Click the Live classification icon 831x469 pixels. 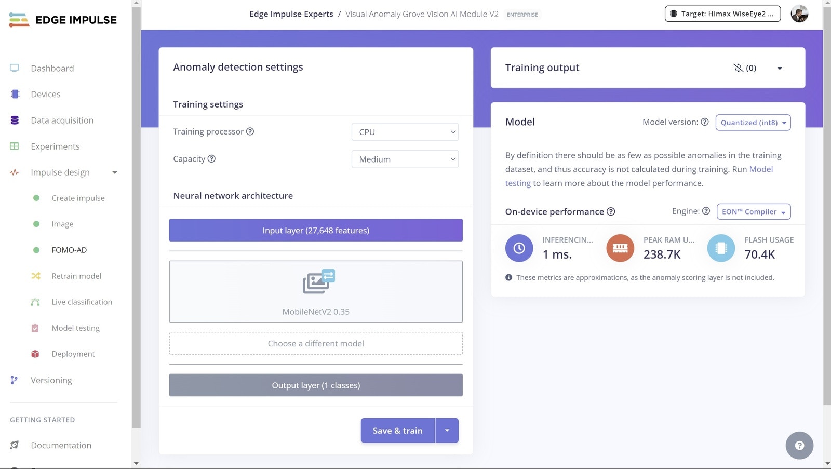tap(35, 302)
